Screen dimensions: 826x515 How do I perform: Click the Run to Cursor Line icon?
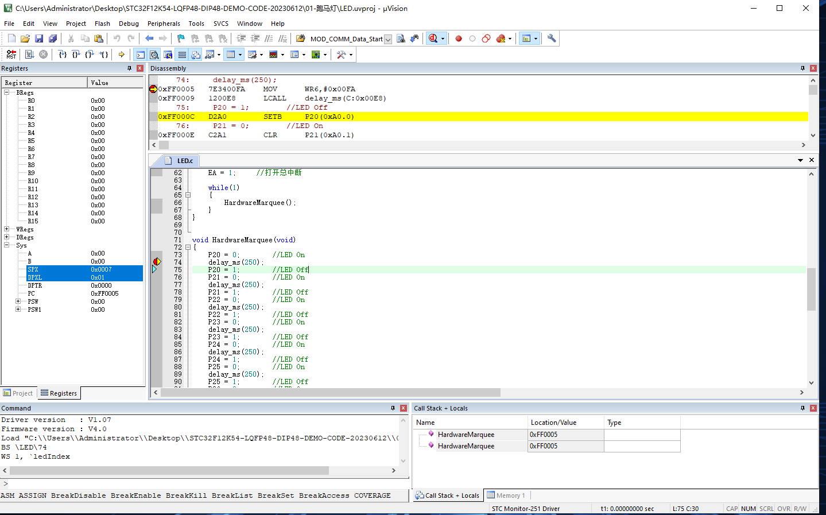tap(103, 55)
